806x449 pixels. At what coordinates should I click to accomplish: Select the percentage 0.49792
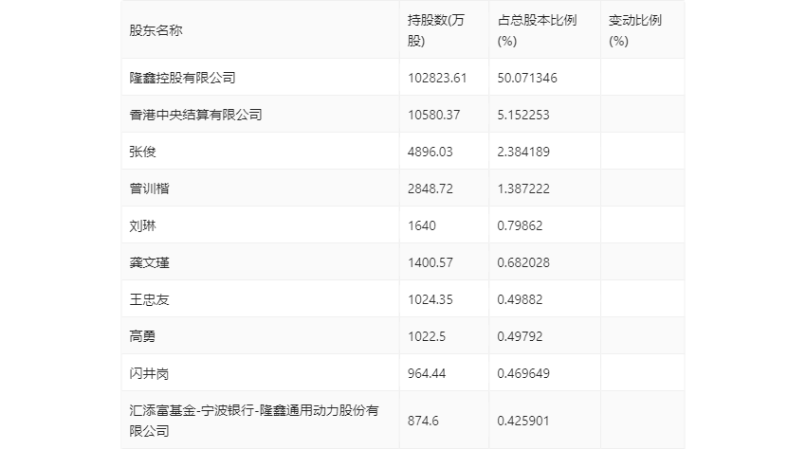(x=520, y=336)
